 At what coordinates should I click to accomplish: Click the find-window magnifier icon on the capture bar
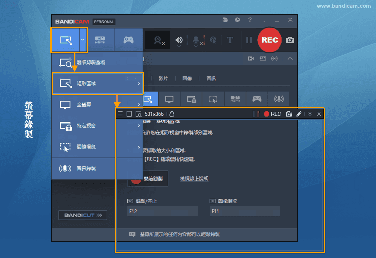click(139, 114)
